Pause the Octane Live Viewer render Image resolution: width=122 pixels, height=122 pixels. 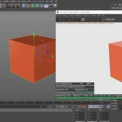66,20
